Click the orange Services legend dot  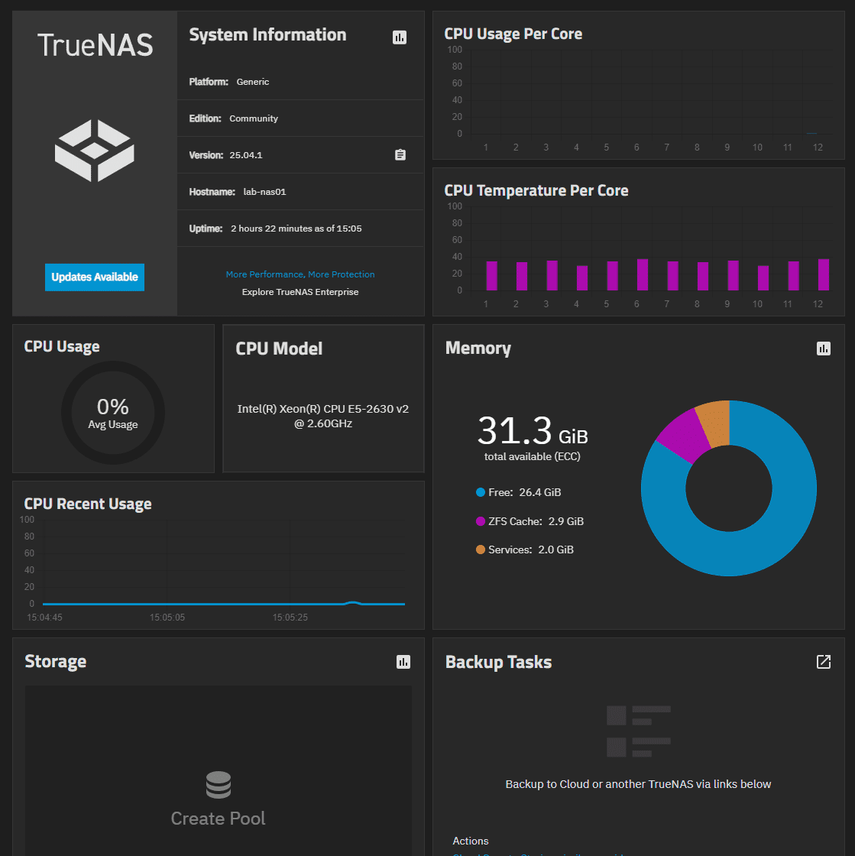point(480,550)
